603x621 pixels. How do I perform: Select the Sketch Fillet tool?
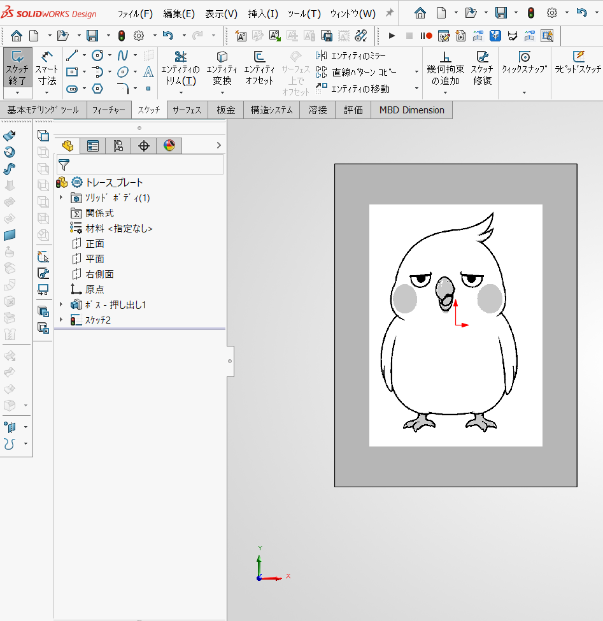coord(123,89)
